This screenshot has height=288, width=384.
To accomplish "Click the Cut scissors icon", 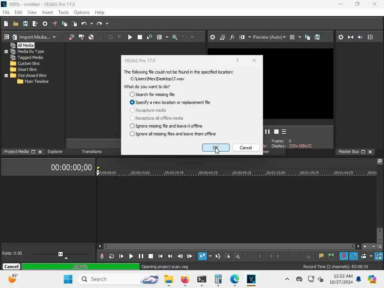I will [x=55, y=24].
